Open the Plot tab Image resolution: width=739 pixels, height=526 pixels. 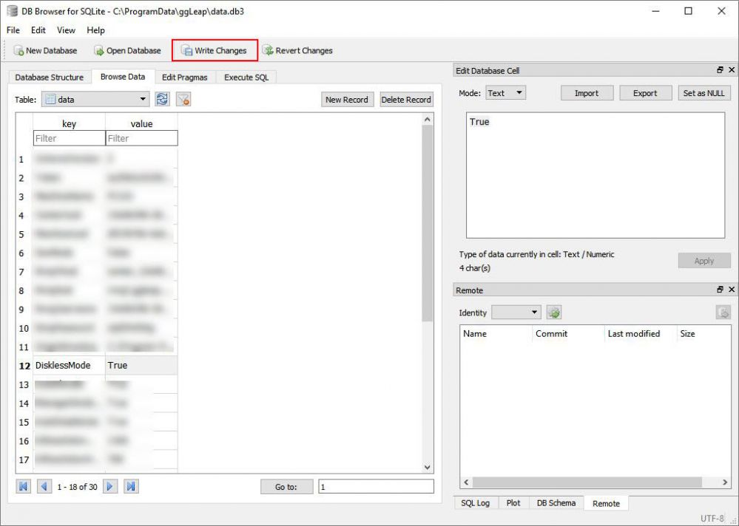pyautogui.click(x=513, y=503)
